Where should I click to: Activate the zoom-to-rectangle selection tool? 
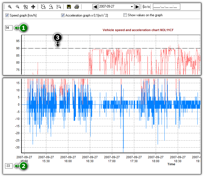coord(25,7)
